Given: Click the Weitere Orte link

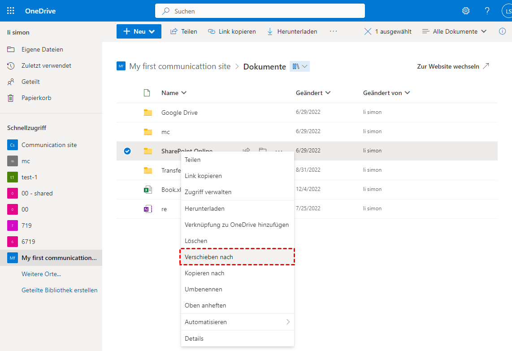Looking at the screenshot, I should click(41, 274).
